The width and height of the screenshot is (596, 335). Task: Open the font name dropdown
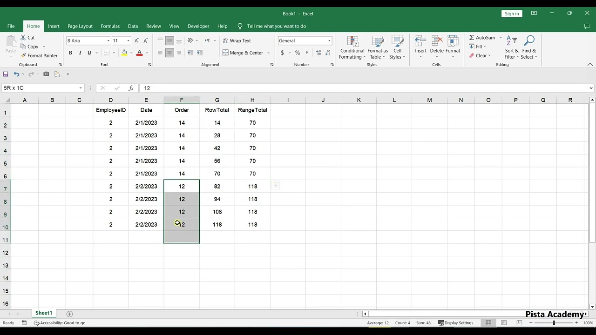(x=108, y=40)
